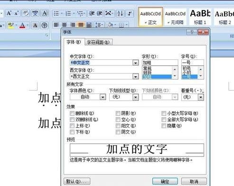Click the Shrink Font icon
This screenshot has height=186, width=234.
point(17,13)
